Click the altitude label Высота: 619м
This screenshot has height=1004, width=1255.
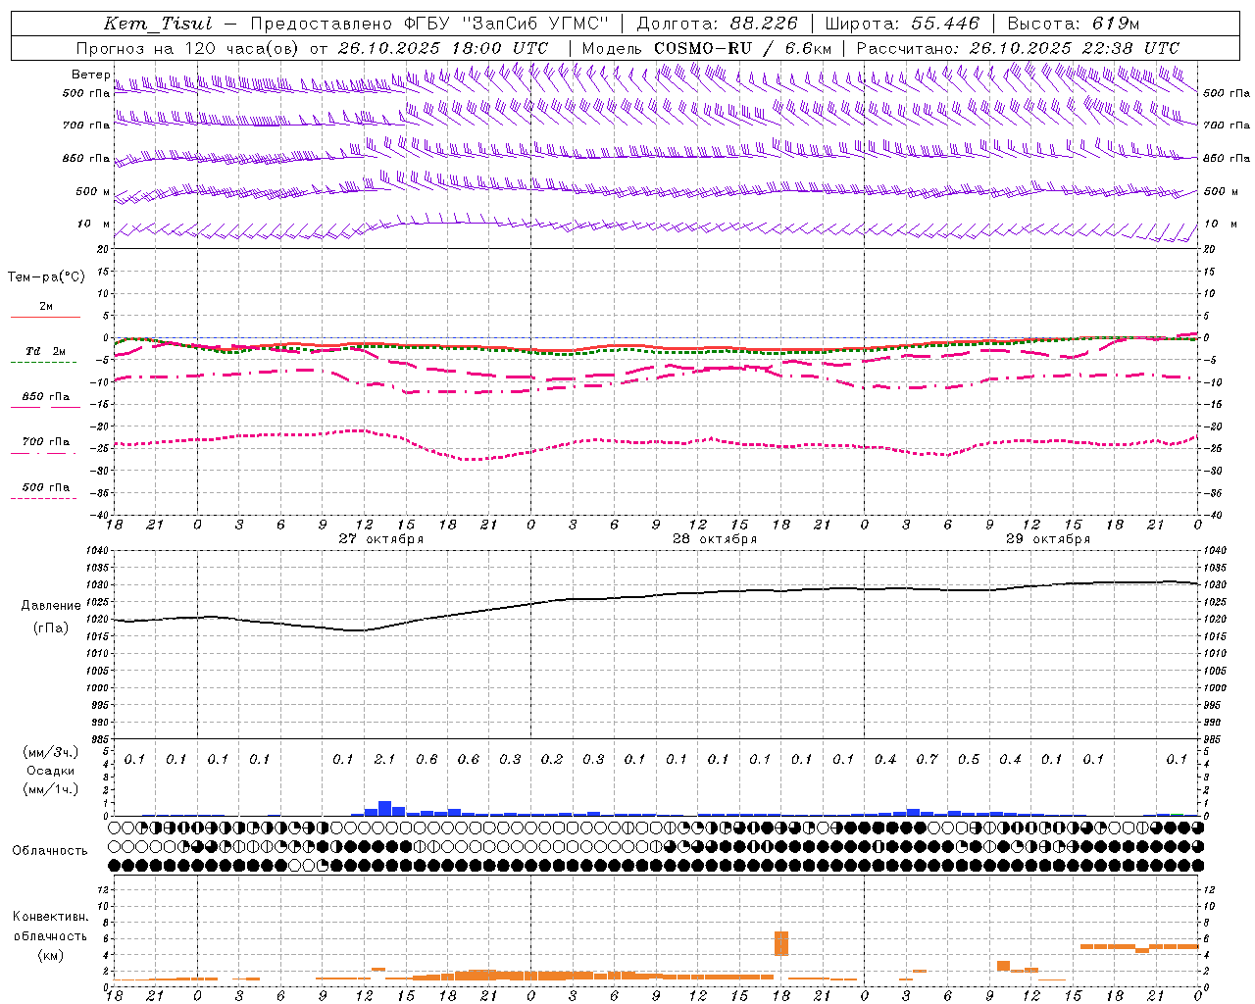1074,24
